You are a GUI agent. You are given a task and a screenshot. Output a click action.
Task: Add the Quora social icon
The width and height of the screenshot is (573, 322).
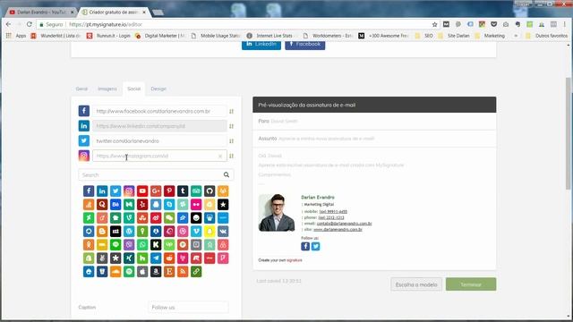[102, 205]
